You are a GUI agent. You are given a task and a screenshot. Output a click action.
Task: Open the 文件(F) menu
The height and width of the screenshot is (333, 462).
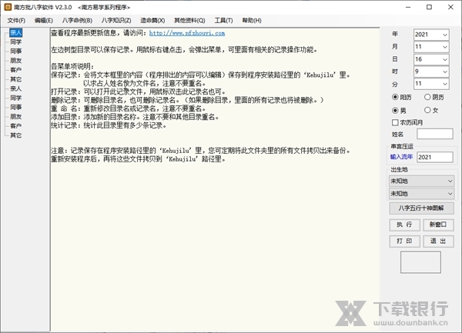point(16,20)
